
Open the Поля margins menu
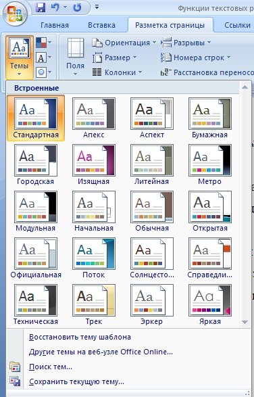76,57
